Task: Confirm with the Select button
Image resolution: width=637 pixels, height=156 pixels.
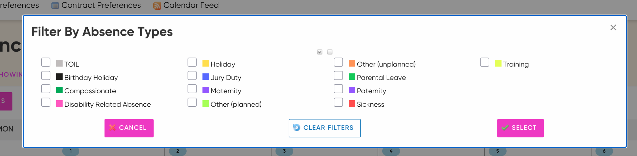Action: 520,128
